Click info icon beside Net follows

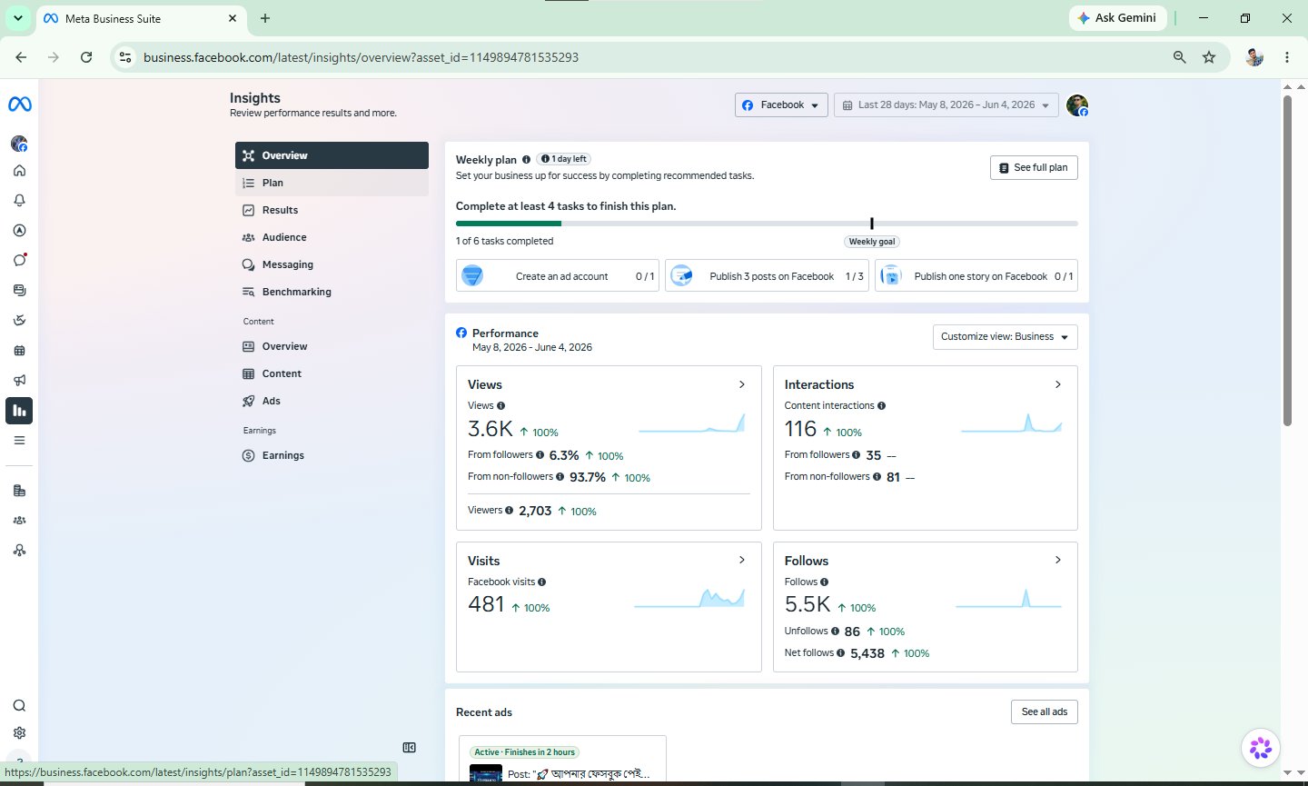tap(840, 652)
